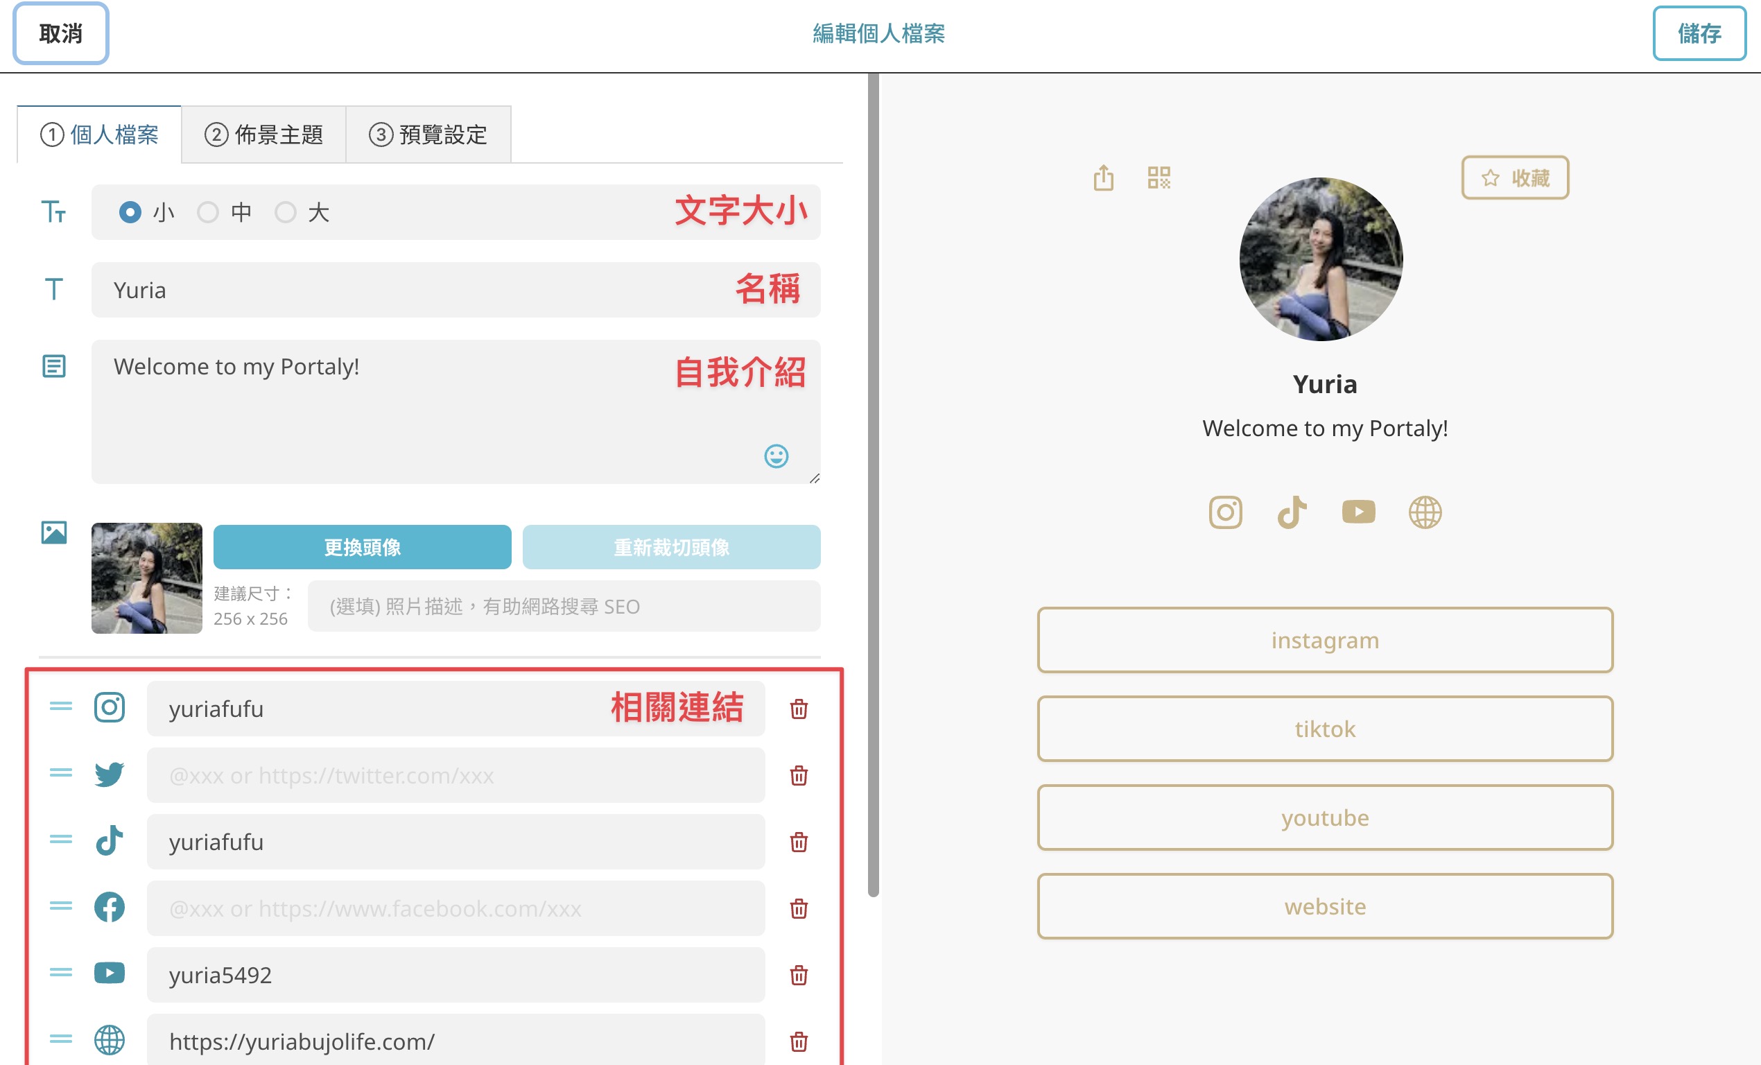This screenshot has height=1065, width=1761.
Task: Click the self-introduction lines icon
Action: [x=53, y=366]
